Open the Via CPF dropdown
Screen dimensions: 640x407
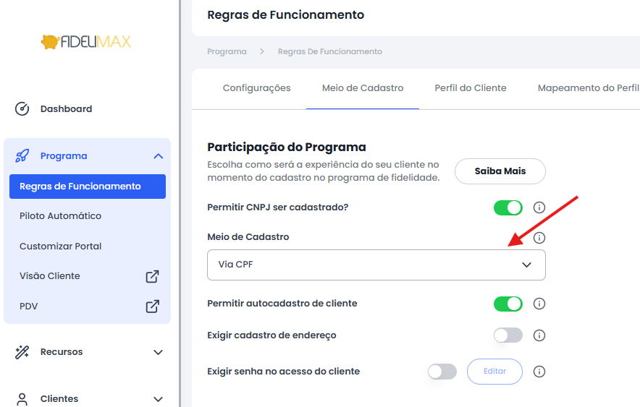point(376,265)
